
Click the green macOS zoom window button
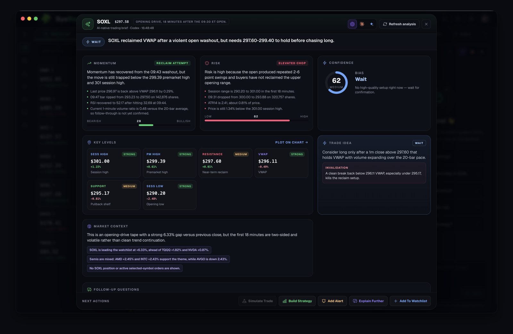point(36,19)
